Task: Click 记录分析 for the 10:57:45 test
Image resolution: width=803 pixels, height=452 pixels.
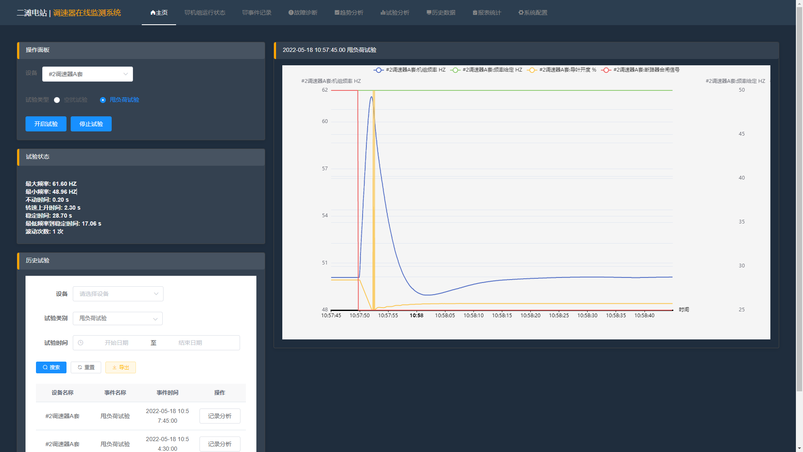Action: 220,416
